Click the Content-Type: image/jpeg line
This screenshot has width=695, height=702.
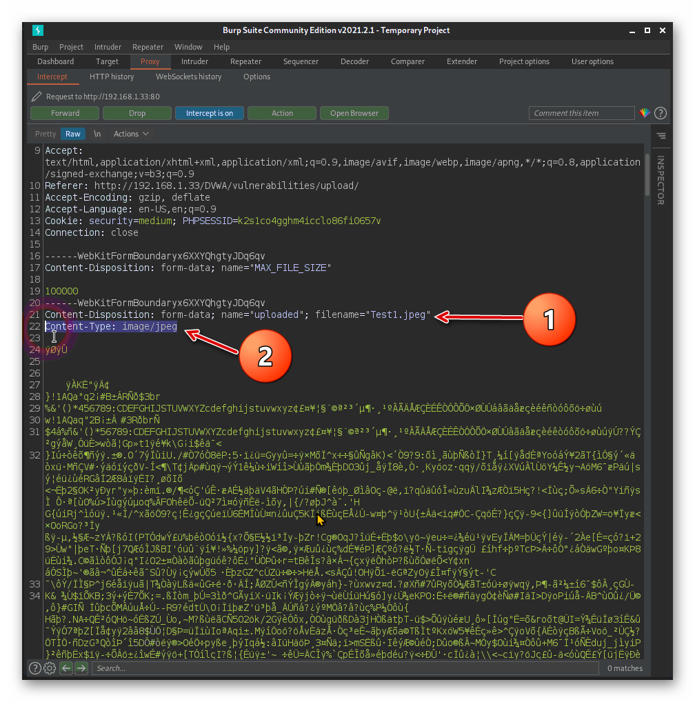tap(111, 326)
